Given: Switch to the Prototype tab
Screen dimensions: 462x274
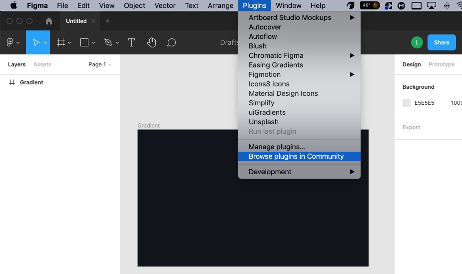Looking at the screenshot, I should [442, 64].
